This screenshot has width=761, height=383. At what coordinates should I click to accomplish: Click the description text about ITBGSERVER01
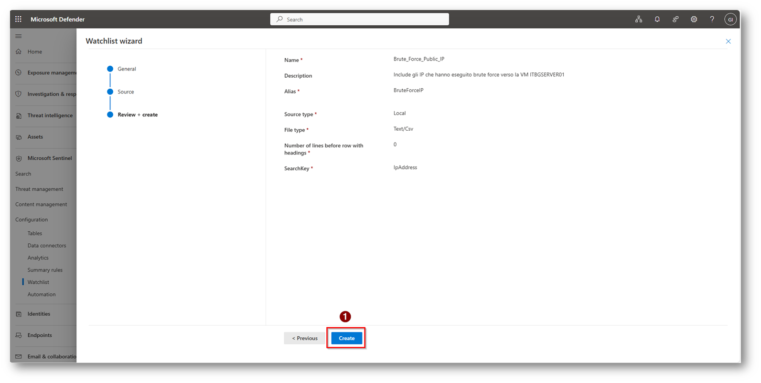point(479,75)
